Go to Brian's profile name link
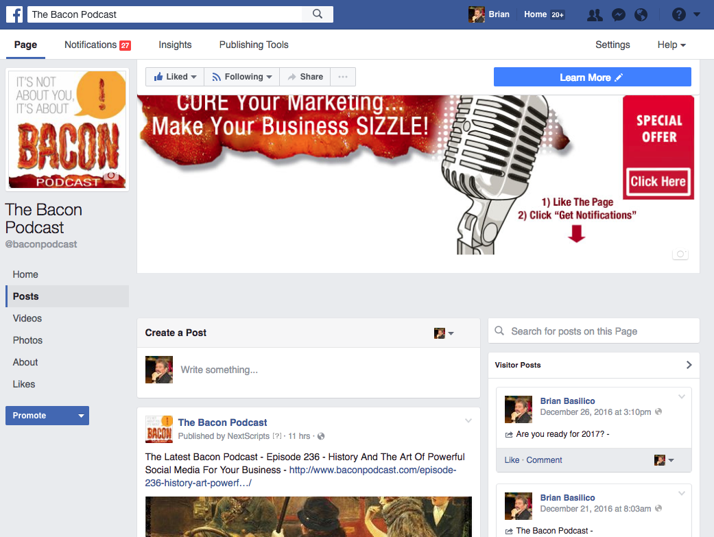The image size is (714, 537). coord(499,14)
